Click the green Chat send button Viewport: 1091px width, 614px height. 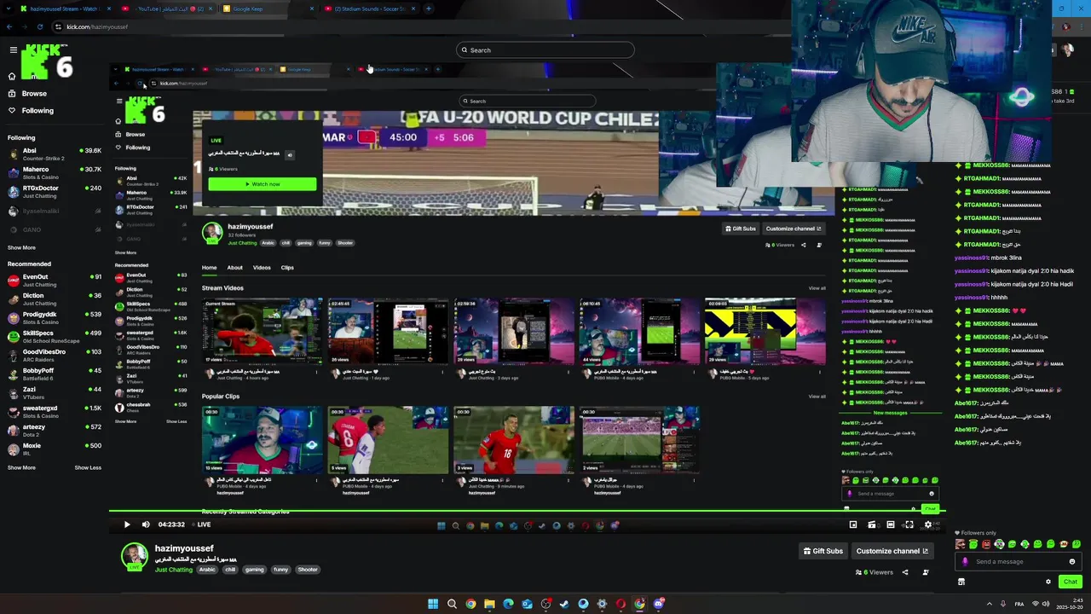[x=1071, y=582]
